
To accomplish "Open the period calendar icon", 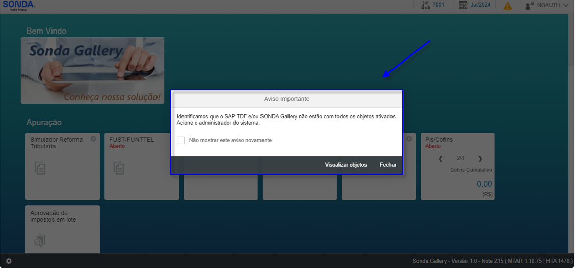I will pyautogui.click(x=463, y=5).
